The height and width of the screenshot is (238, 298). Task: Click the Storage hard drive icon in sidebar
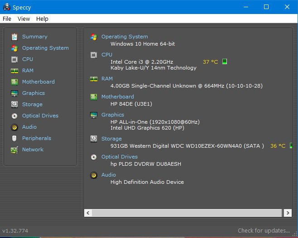(x=14, y=104)
